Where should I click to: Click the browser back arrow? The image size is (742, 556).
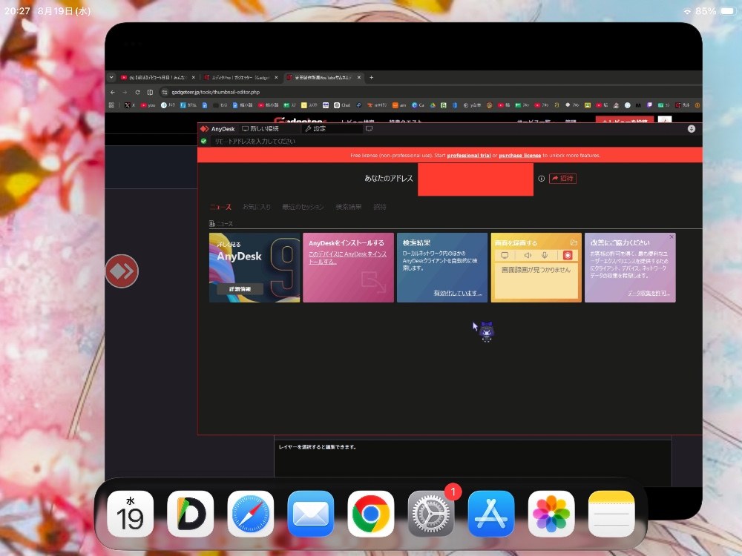click(113, 92)
